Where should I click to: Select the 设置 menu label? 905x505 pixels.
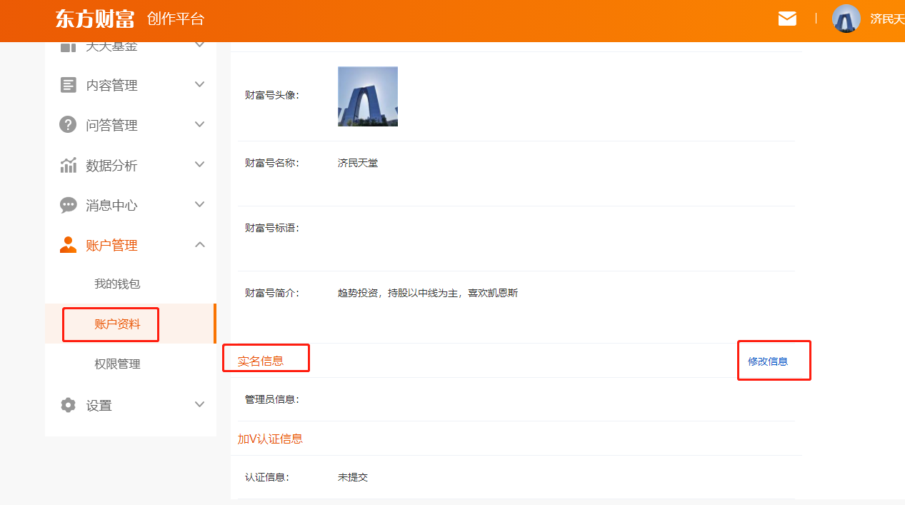tap(99, 406)
